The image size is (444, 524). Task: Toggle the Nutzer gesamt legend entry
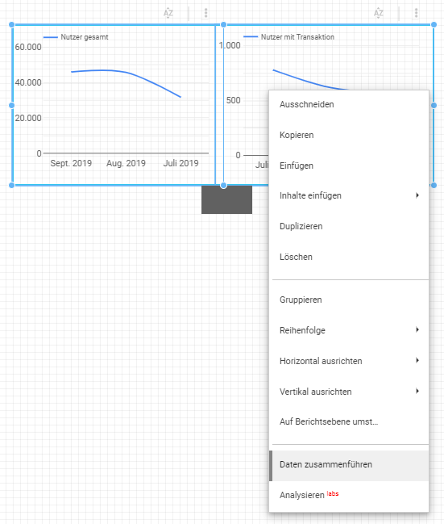(76, 37)
